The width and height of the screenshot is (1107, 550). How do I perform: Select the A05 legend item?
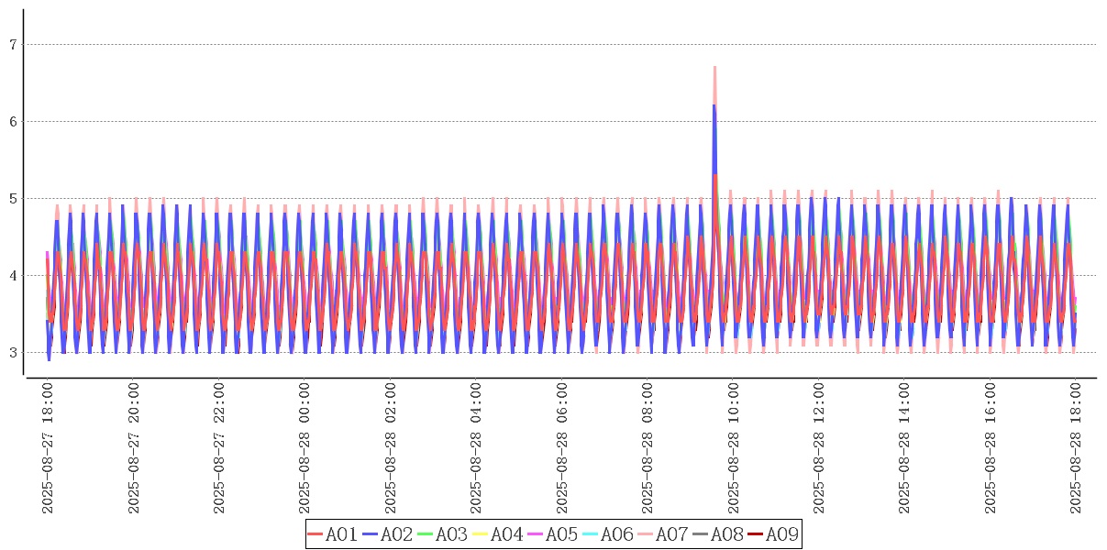point(553,534)
